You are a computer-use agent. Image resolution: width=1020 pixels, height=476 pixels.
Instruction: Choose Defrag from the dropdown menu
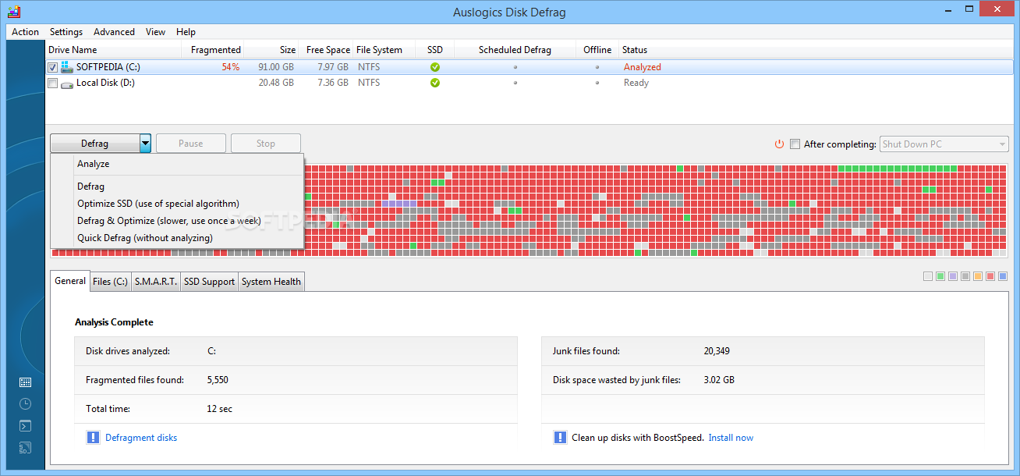[x=177, y=186]
